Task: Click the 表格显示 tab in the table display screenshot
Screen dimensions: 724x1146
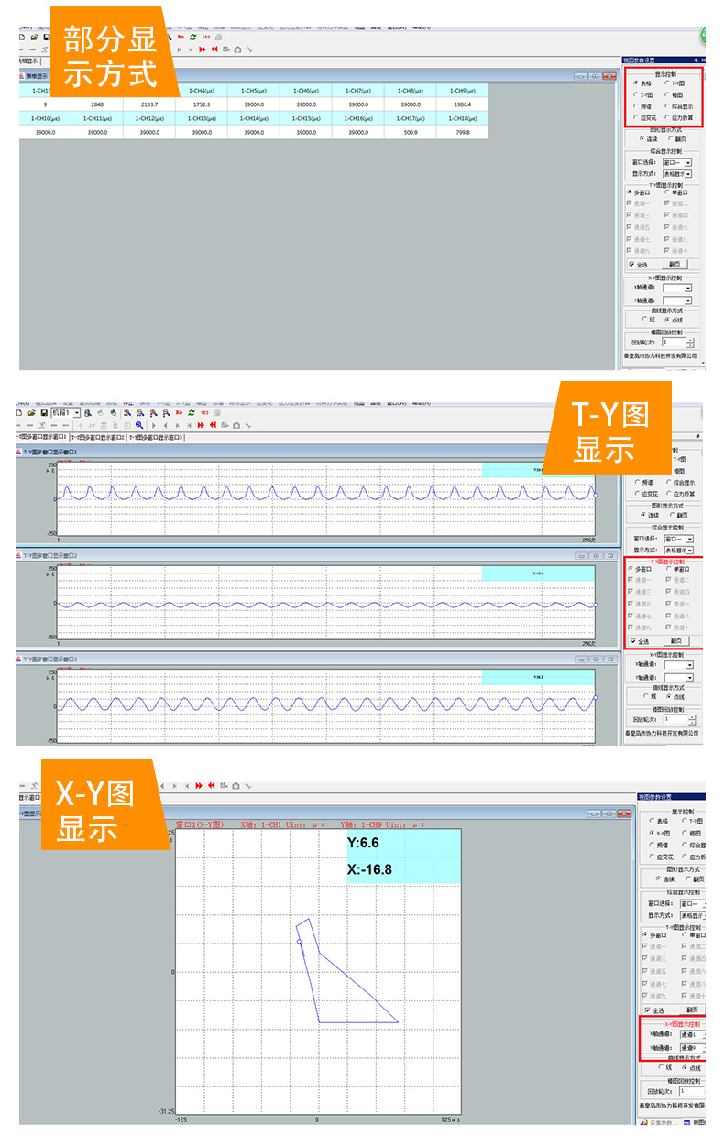Action: 30,61
